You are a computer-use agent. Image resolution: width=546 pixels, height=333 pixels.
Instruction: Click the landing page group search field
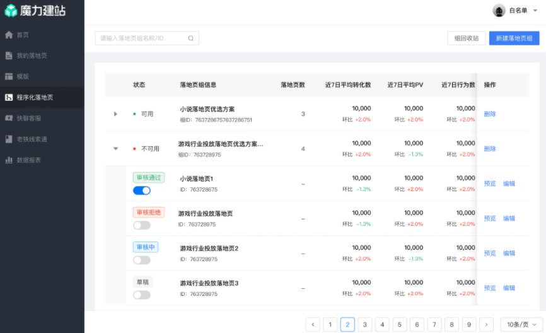147,38
